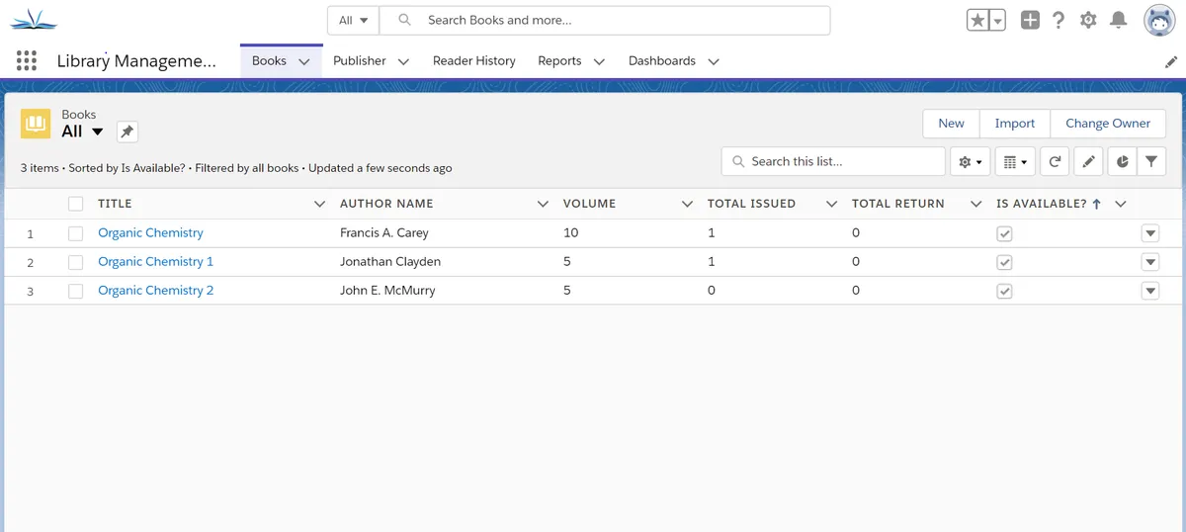The image size is (1186, 532).
Task: Open the Setup gear icon
Action: coord(1088,20)
